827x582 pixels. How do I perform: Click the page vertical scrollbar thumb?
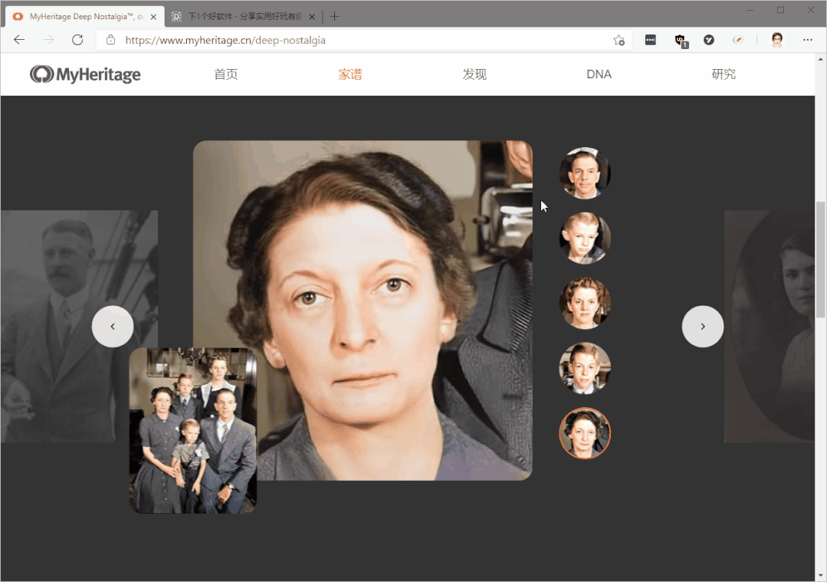[x=821, y=260]
